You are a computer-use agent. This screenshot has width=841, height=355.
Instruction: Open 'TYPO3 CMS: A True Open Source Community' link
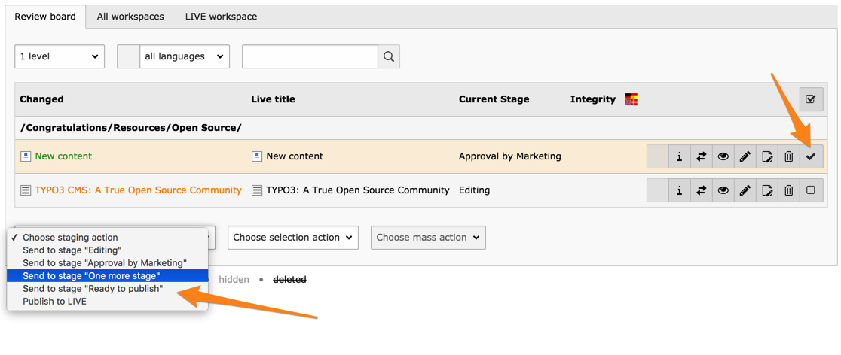point(138,190)
